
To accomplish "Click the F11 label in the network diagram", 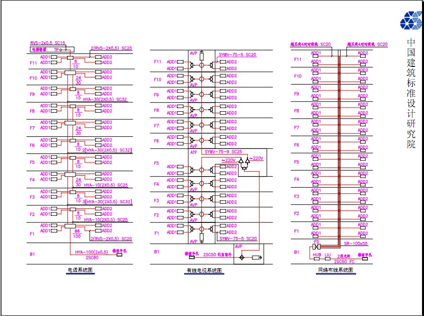I will pyautogui.click(x=297, y=59).
